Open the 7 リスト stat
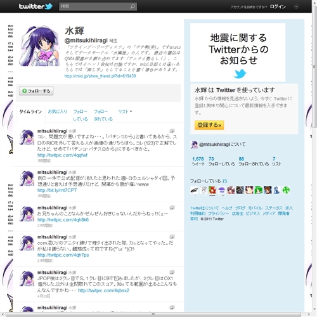 click(276, 161)
